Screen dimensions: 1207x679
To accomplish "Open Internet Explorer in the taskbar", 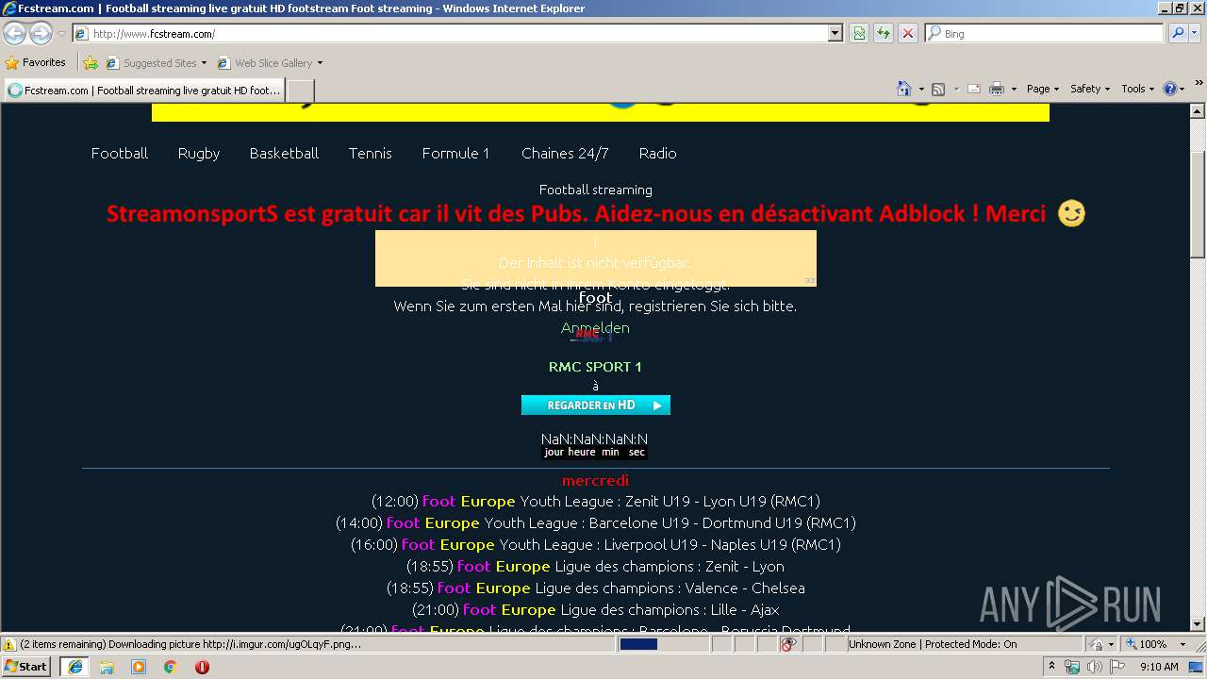I will (74, 666).
